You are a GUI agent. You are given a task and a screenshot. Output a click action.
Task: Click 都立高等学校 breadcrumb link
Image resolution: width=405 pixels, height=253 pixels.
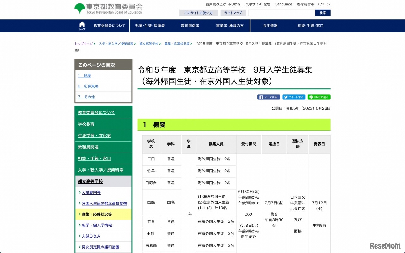(149, 44)
